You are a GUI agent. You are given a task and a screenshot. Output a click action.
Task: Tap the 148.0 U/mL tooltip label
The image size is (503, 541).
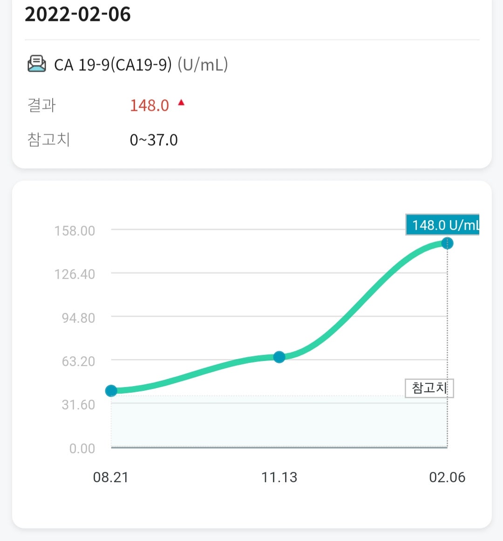[443, 225]
